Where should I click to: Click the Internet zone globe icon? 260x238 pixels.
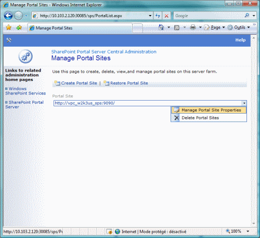118,231
